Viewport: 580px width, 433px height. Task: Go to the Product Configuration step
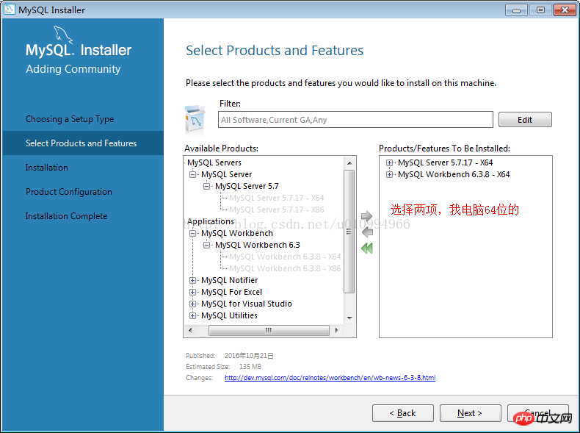pos(69,192)
